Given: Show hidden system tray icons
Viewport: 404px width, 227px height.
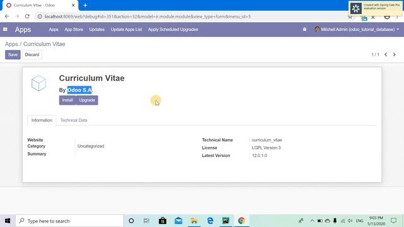Looking at the screenshot, I should (312, 221).
